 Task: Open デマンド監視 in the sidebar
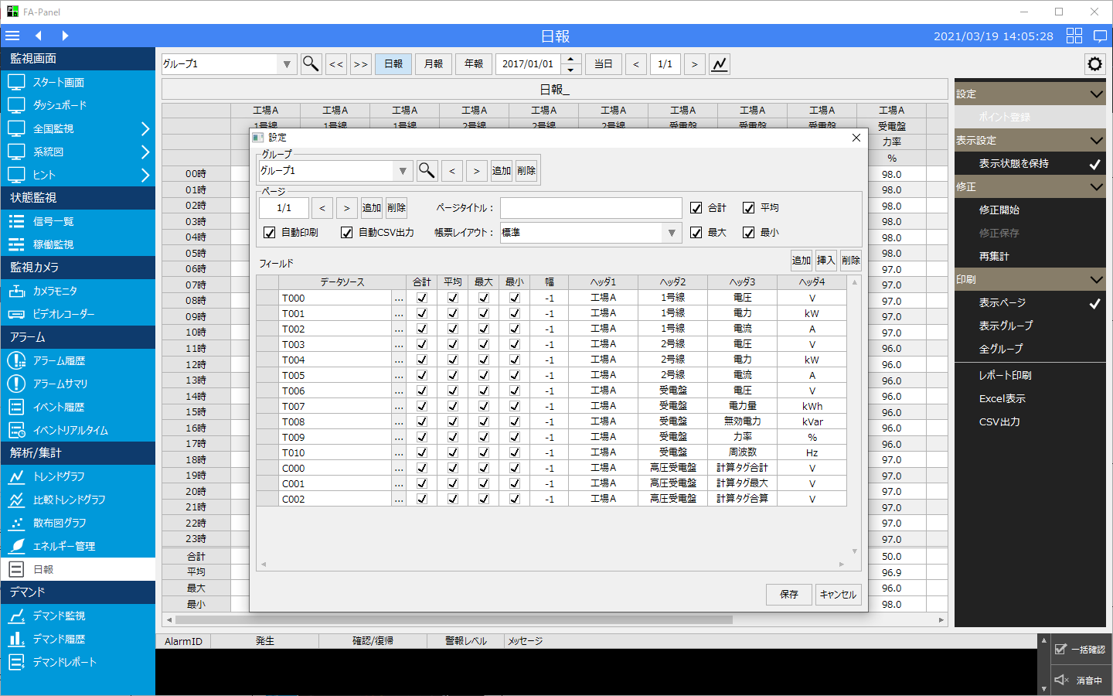[77, 616]
